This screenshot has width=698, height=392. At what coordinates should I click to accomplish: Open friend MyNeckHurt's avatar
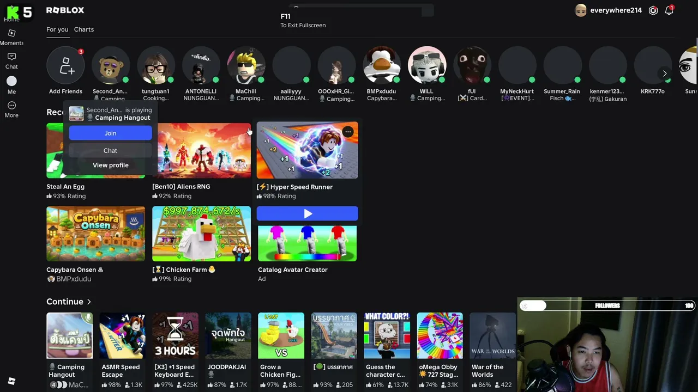(517, 65)
